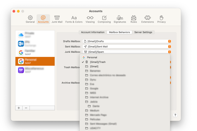Click the remove account minus button

click(26, 108)
